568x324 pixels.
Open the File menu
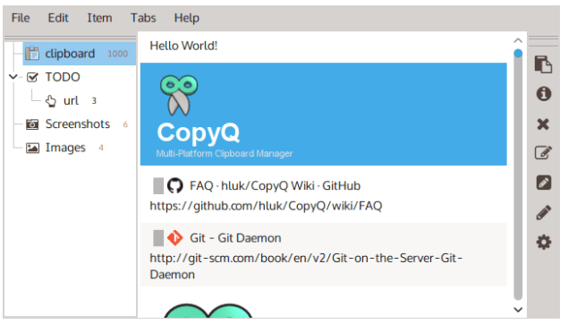(21, 18)
